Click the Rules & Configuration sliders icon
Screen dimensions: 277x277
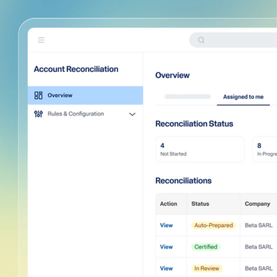(38, 114)
